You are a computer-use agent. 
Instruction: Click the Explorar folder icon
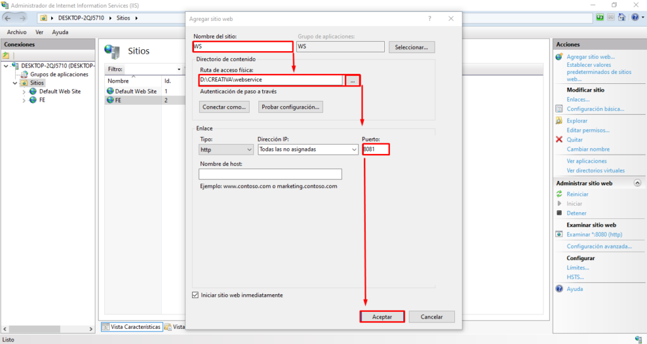559,121
